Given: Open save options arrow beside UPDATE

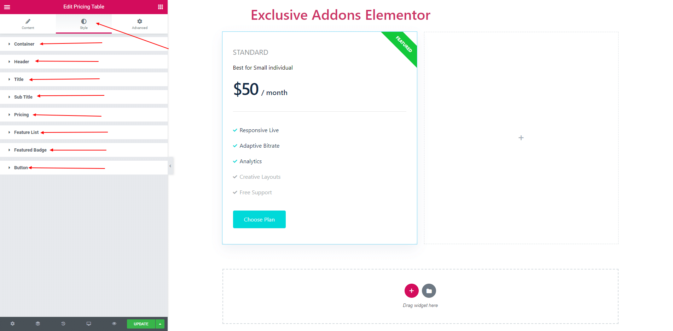Looking at the screenshot, I should click(160, 324).
